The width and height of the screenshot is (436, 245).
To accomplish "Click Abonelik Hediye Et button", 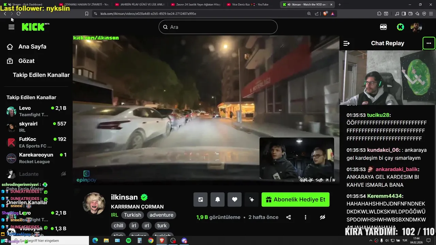I will point(295,199).
